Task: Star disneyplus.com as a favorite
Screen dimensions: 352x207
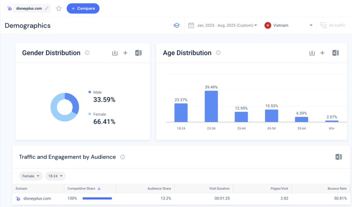Action: (x=59, y=9)
